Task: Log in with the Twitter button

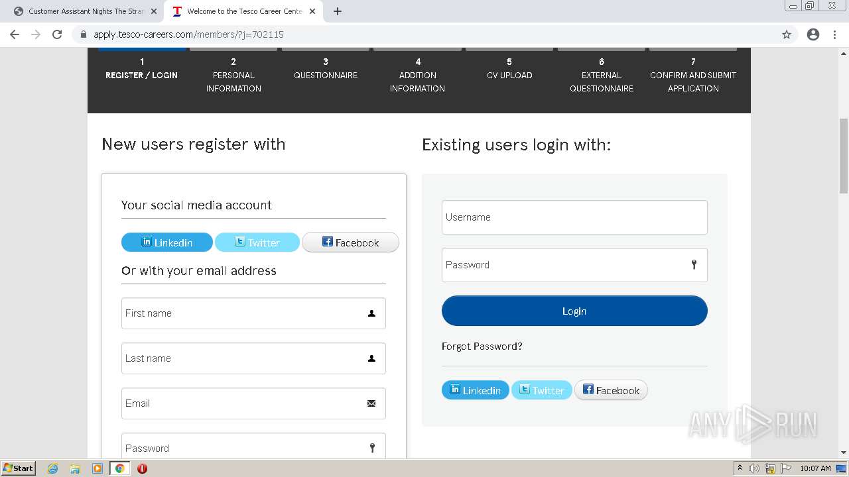Action: 541,390
